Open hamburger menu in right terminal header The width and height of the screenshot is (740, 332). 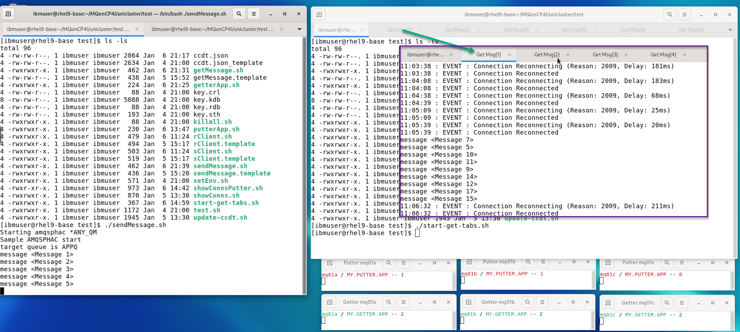(x=684, y=14)
